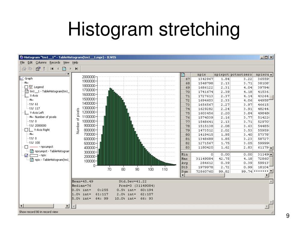Click tree pane horizontal scroll left arrow

tap(22, 206)
